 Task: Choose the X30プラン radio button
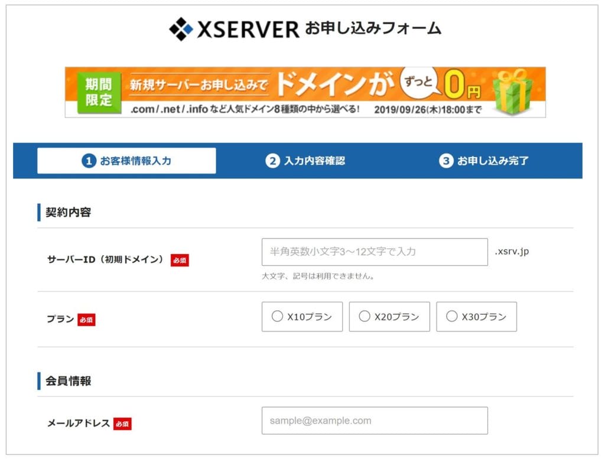[451, 316]
